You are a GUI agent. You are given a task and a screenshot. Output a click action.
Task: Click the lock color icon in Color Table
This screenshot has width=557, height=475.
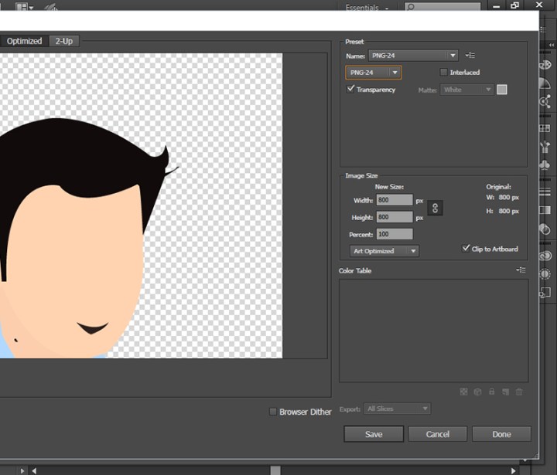[x=491, y=392]
